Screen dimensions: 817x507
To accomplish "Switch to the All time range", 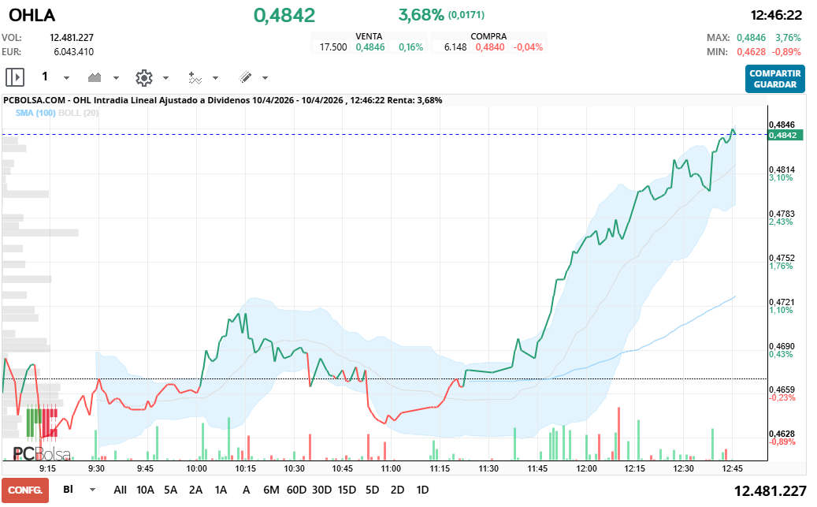I will [x=120, y=490].
